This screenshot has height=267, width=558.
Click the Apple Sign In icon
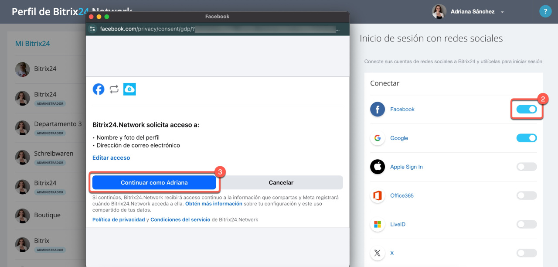click(x=378, y=167)
